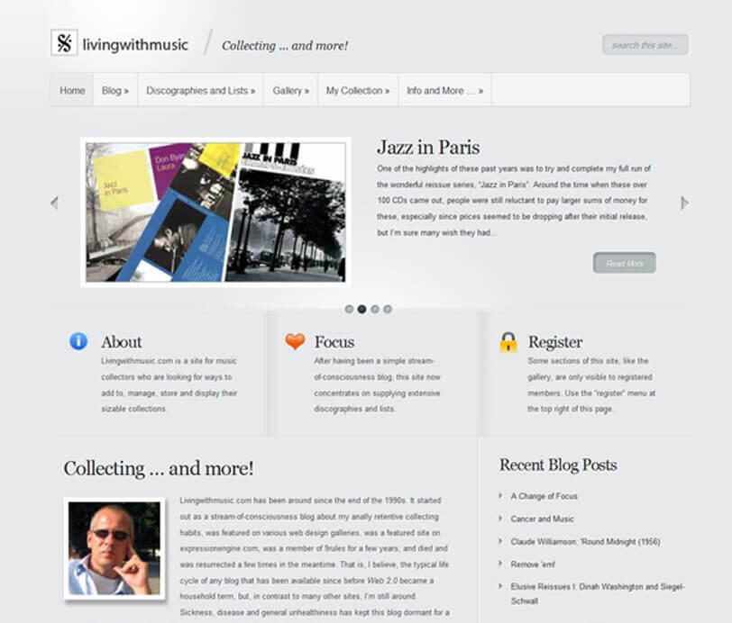Click the search this site field
The image size is (732, 623).
coord(645,45)
